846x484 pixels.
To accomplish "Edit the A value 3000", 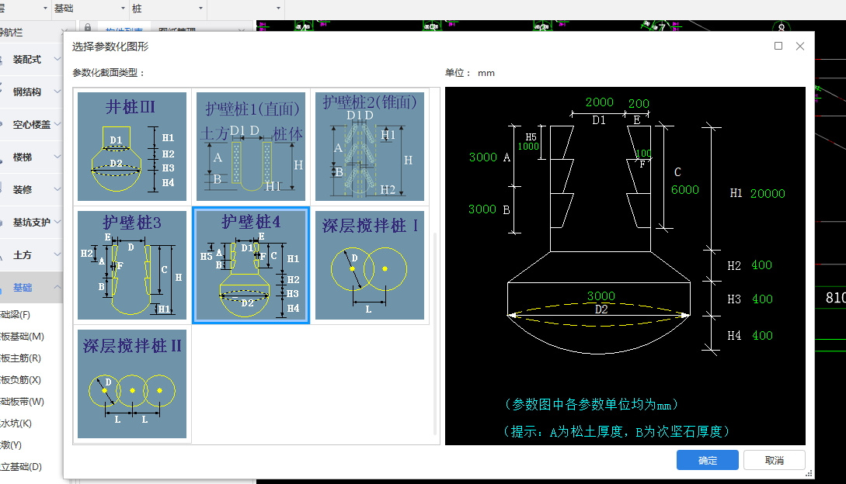I will click(x=483, y=157).
